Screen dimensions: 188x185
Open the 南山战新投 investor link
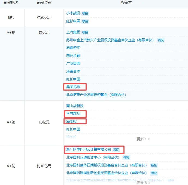click(75, 106)
